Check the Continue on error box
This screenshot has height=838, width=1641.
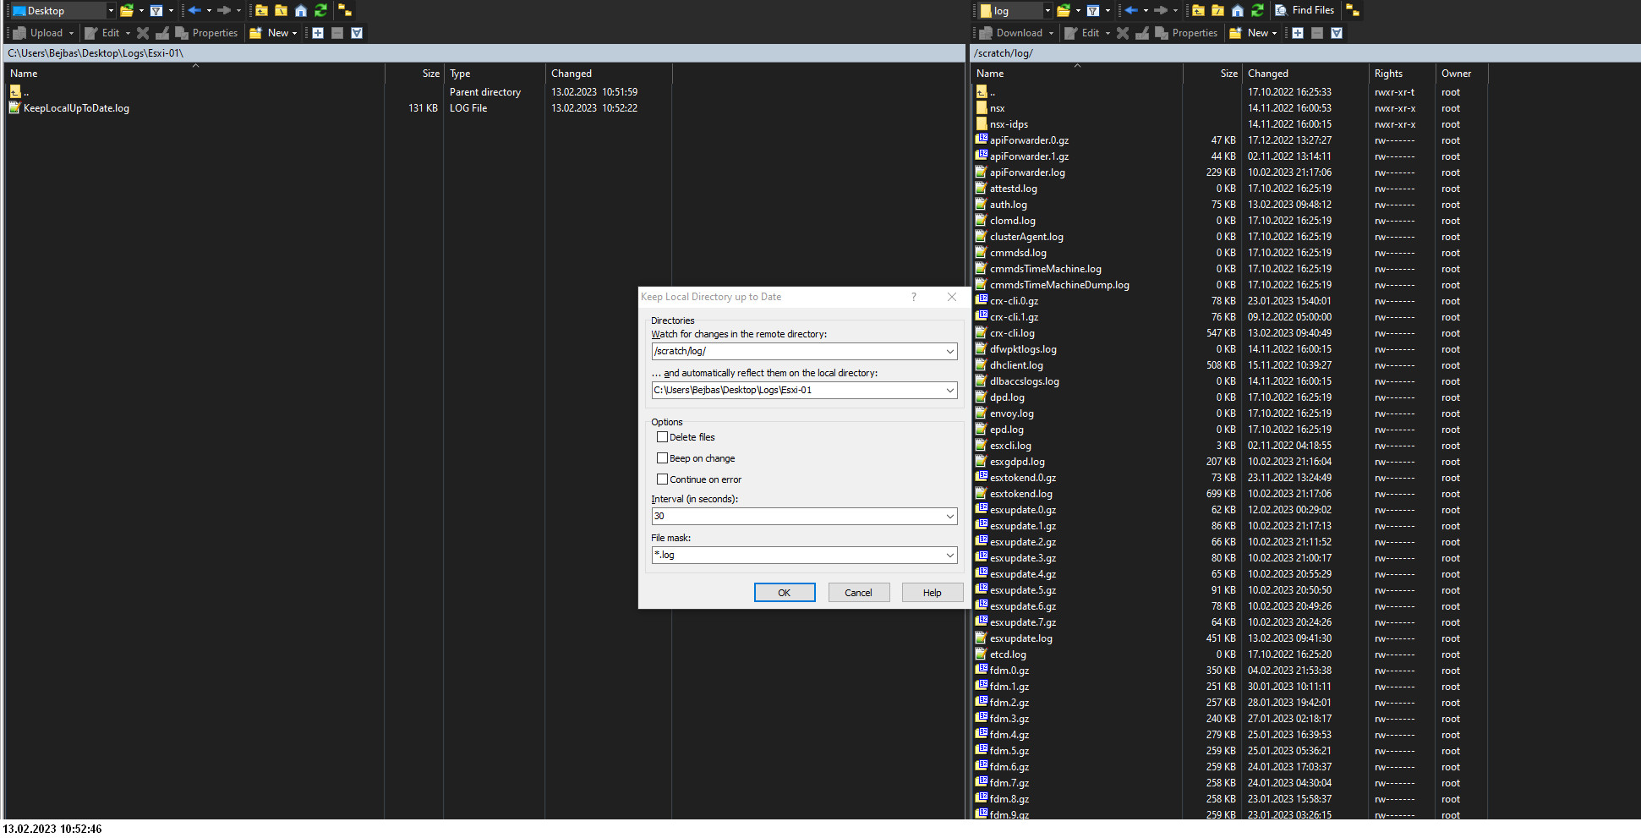coord(662,479)
